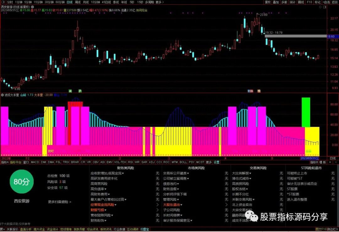Viewport: 339px width, 232px height.
Task: Click 模板 template button
Action: click(x=323, y=162)
